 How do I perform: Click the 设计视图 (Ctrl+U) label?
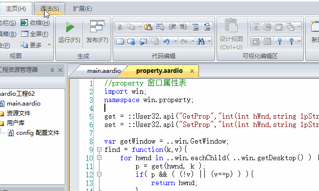(231, 43)
